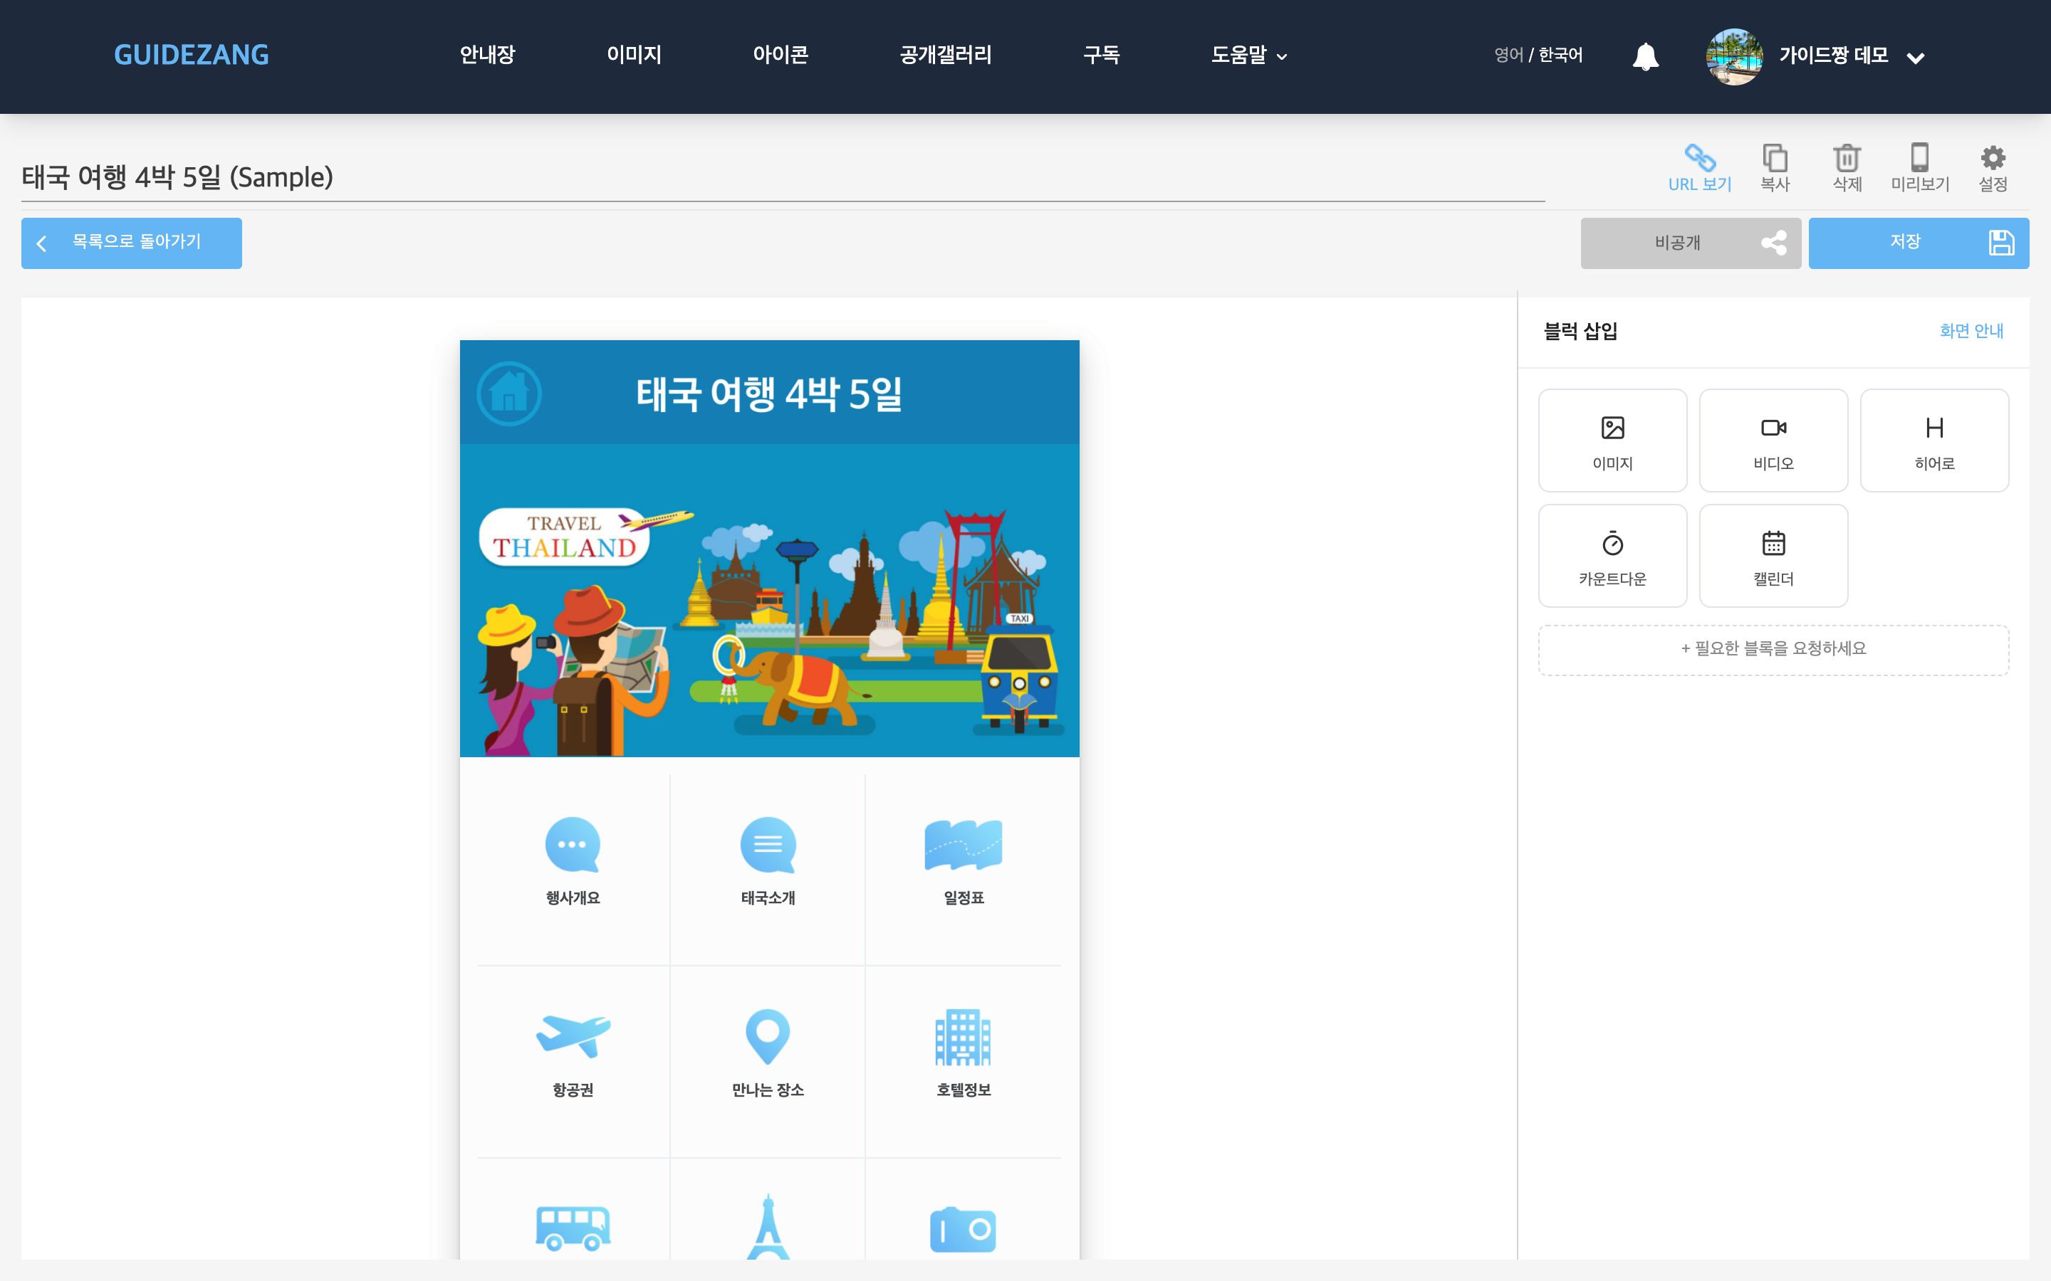Switch language to 영어
Viewport: 2051px width, 1281px height.
(x=1508, y=55)
